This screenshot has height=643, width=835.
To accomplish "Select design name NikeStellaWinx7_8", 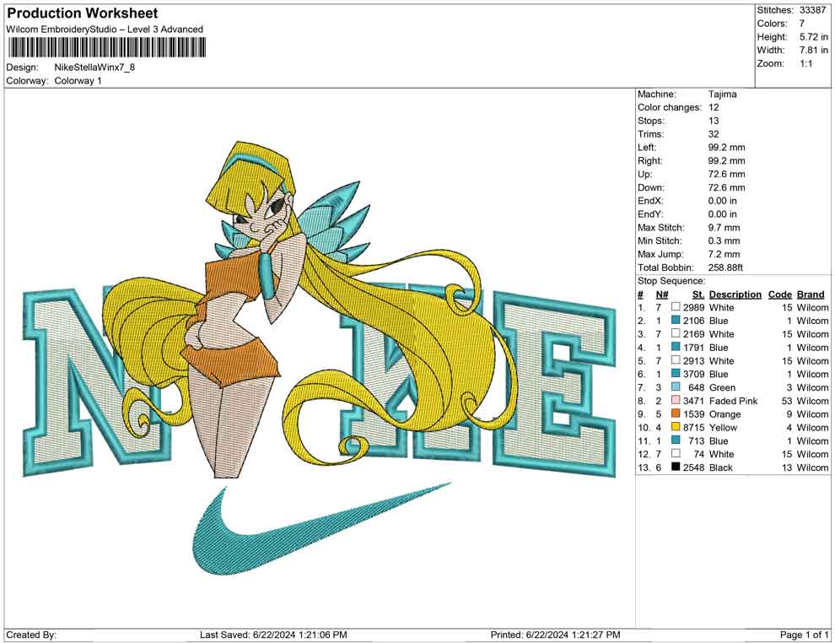I will pyautogui.click(x=94, y=68).
